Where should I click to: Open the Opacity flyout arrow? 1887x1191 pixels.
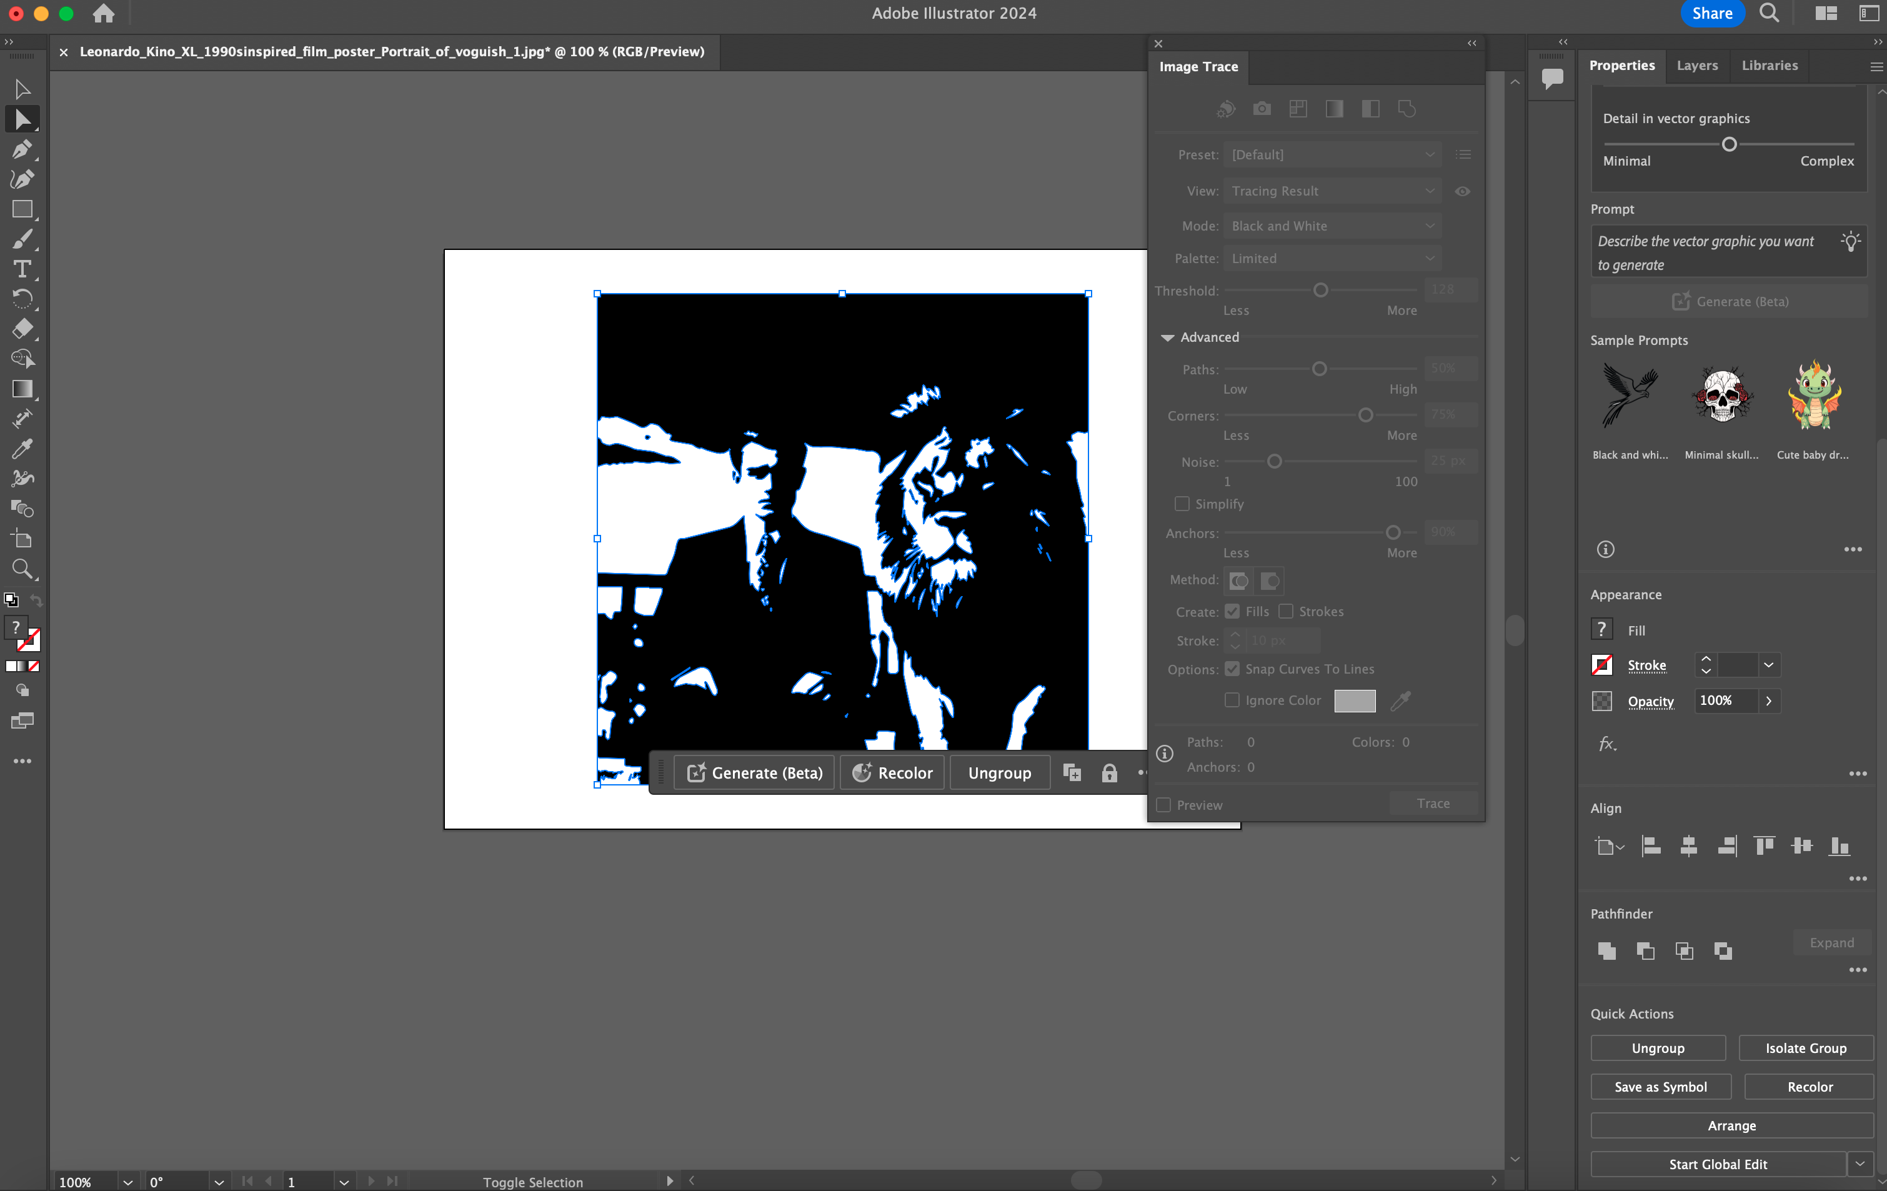click(x=1769, y=700)
